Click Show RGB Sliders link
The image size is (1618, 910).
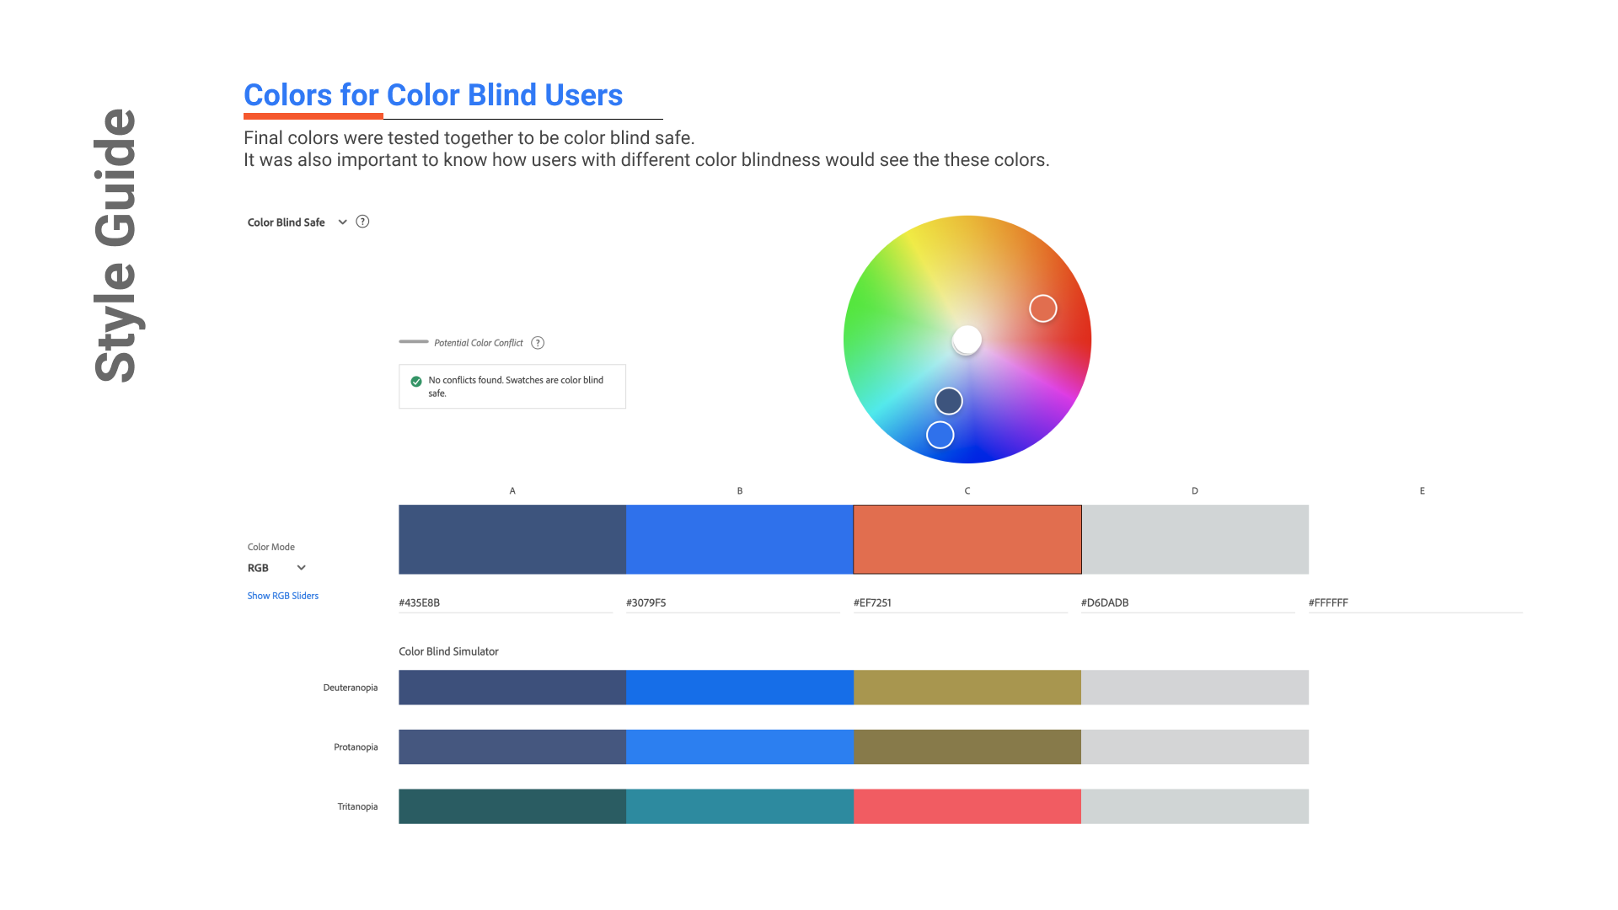tap(282, 596)
